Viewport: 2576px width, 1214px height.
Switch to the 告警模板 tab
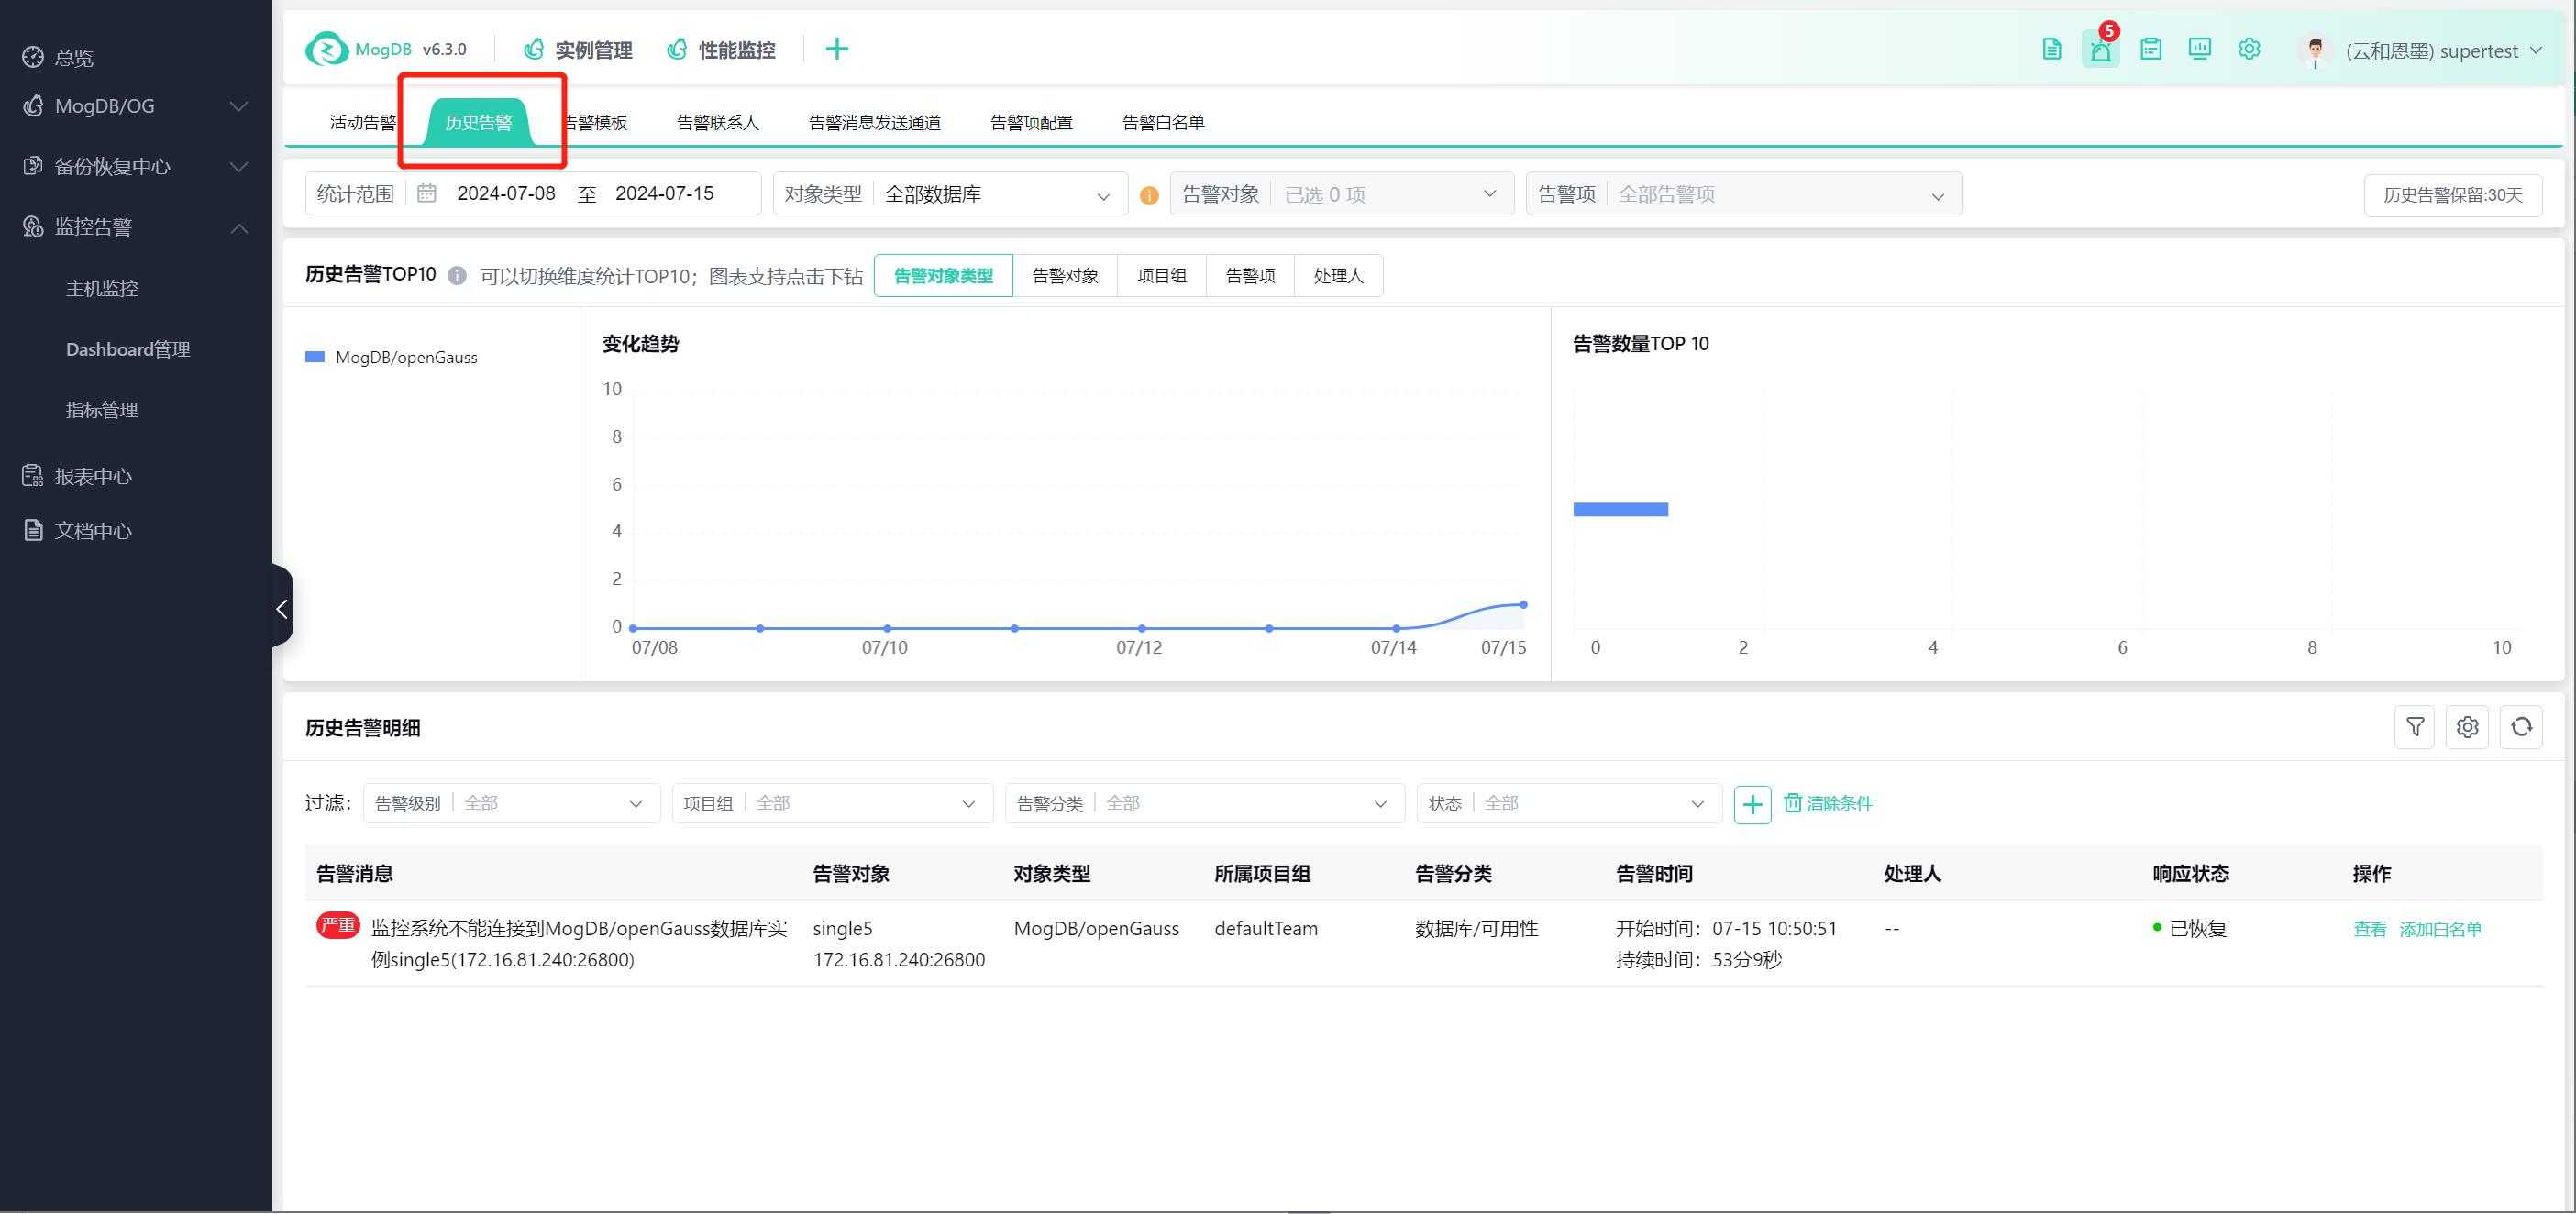(x=597, y=122)
